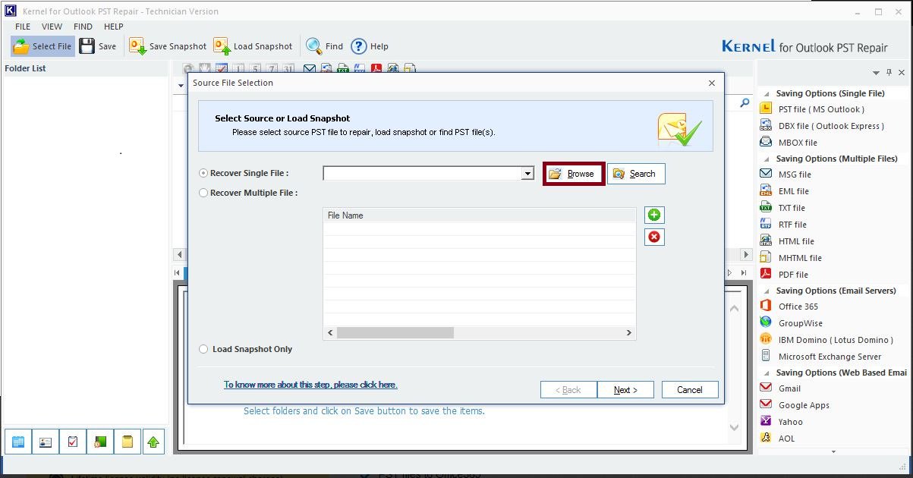Pin the saving options side panel

pyautogui.click(x=889, y=73)
